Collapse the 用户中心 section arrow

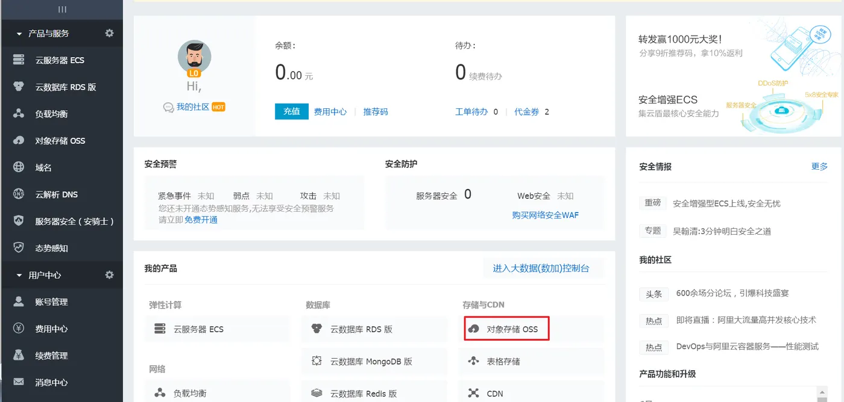point(19,275)
